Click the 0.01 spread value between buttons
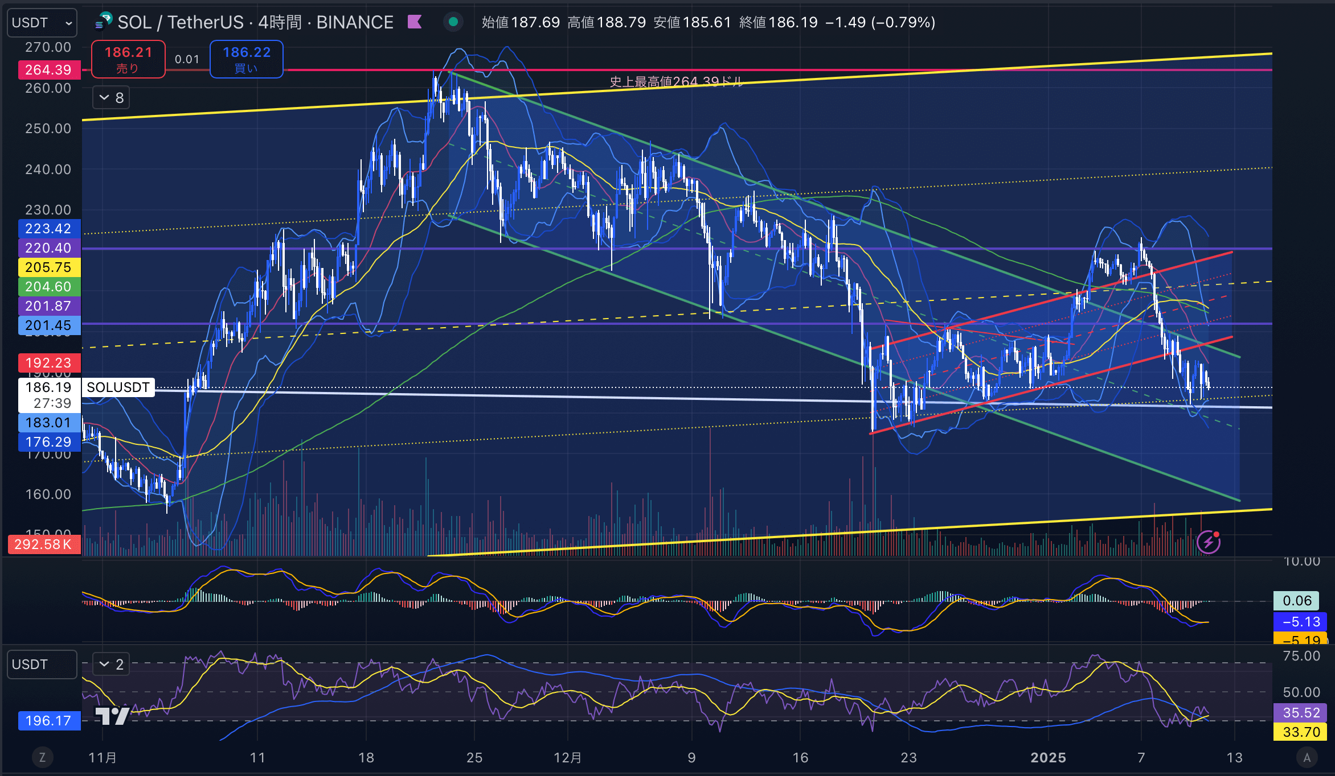1335x776 pixels. 187,59
